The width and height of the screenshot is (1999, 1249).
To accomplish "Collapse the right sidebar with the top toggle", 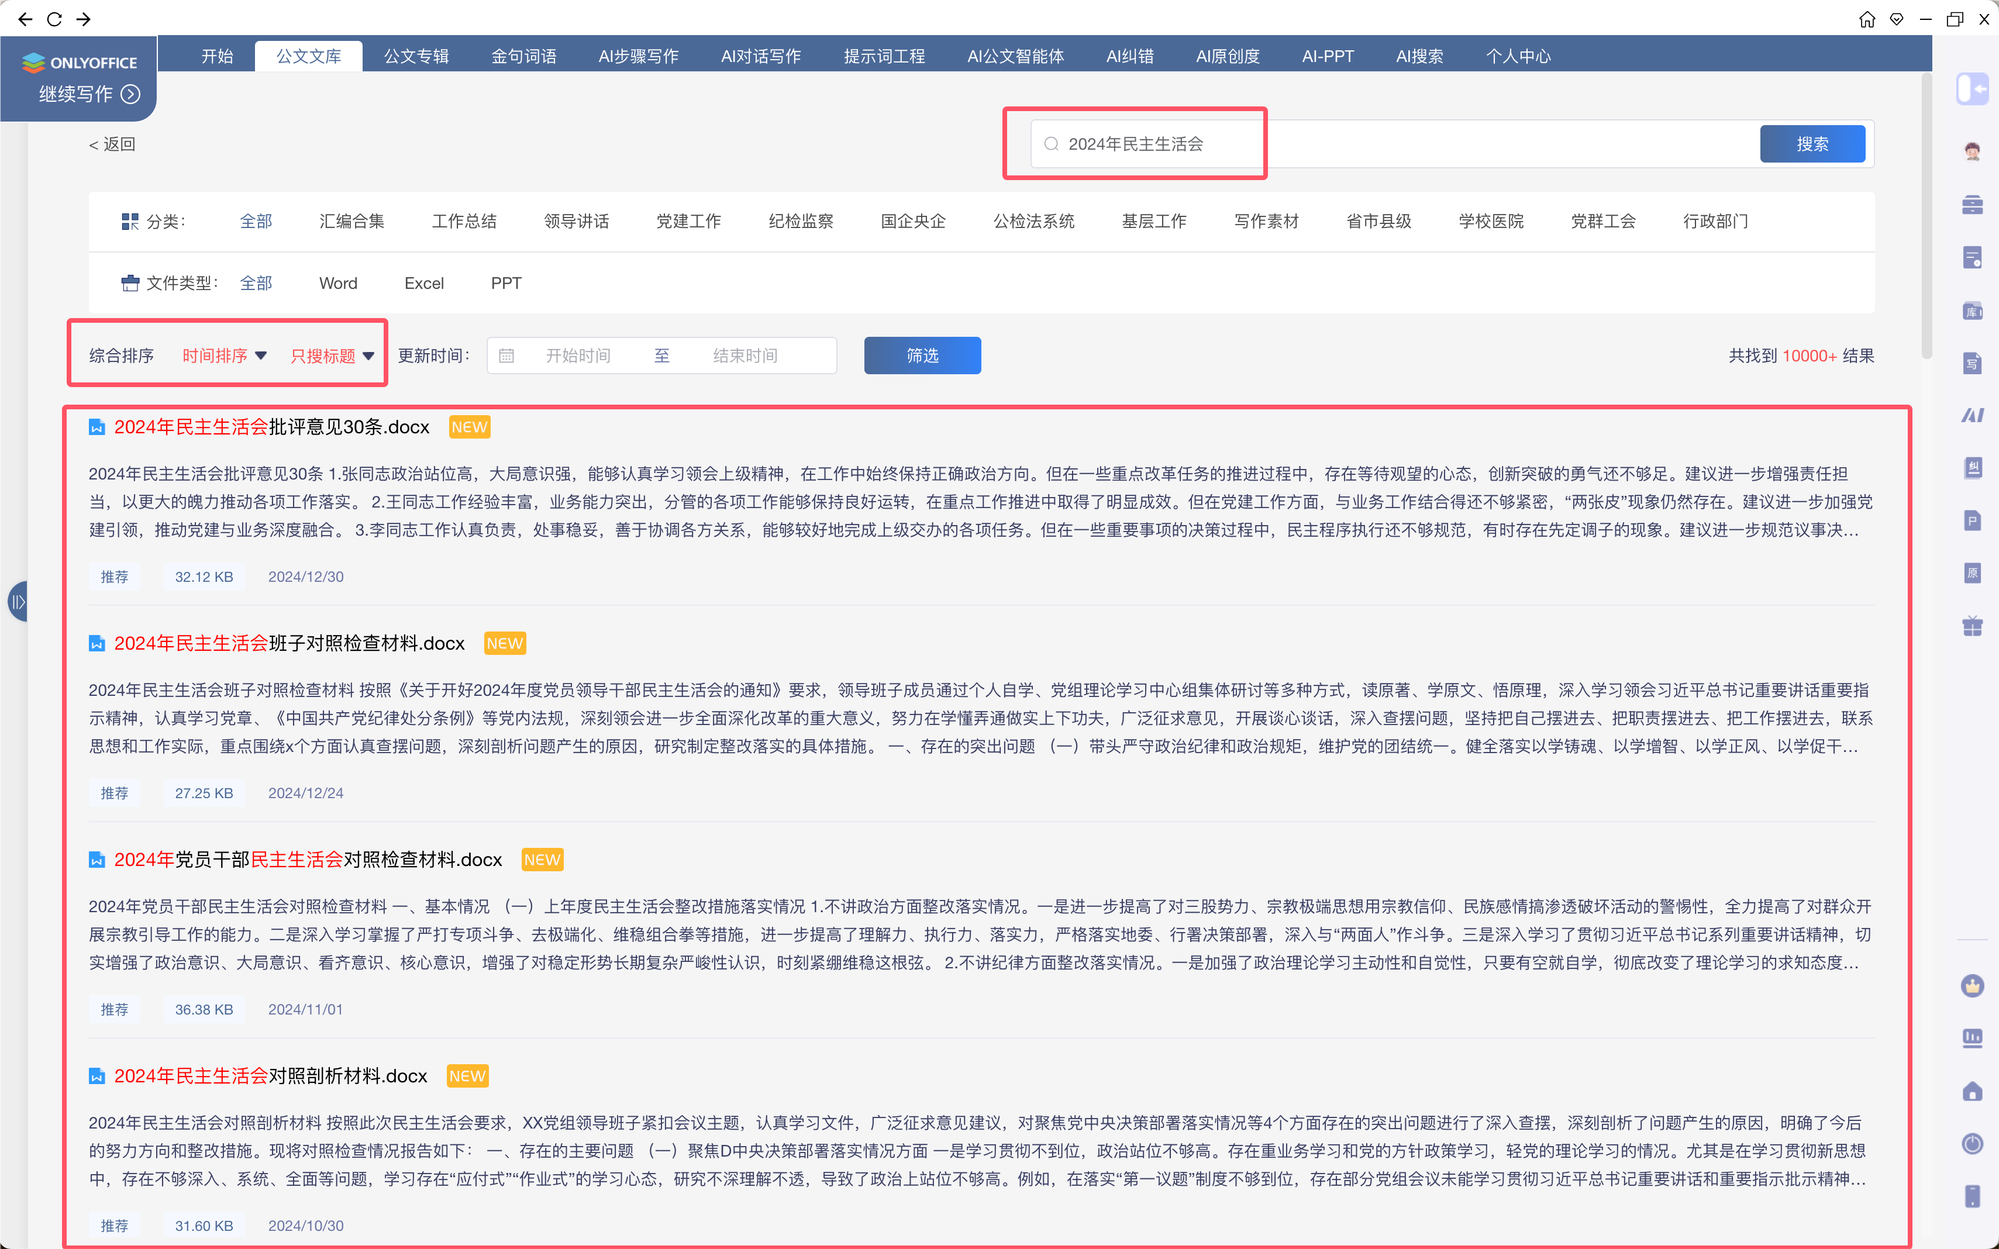I will click(x=1973, y=88).
